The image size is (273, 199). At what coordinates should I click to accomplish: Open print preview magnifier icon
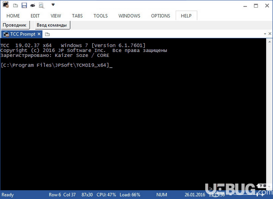coord(41,5)
